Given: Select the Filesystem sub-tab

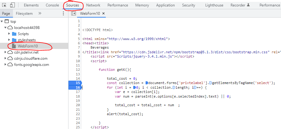Looking at the screenshot, I should point(24,14).
